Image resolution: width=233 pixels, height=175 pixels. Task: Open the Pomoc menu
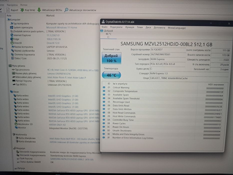point(24,5)
